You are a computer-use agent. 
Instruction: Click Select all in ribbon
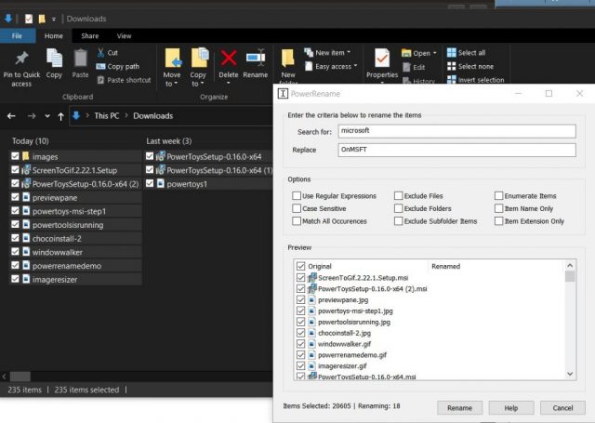pyautogui.click(x=466, y=53)
